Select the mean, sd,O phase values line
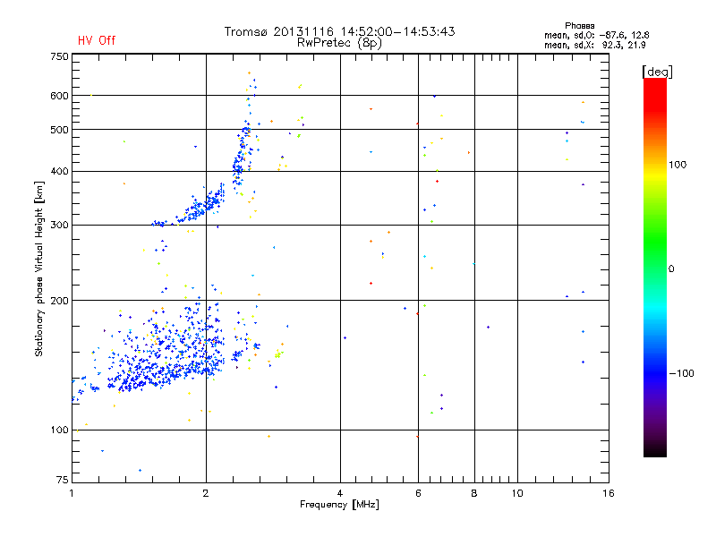This screenshot has height=537, width=716. pos(595,35)
